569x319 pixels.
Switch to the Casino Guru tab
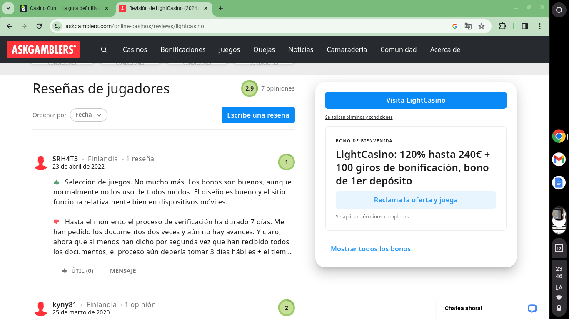pyautogui.click(x=65, y=8)
